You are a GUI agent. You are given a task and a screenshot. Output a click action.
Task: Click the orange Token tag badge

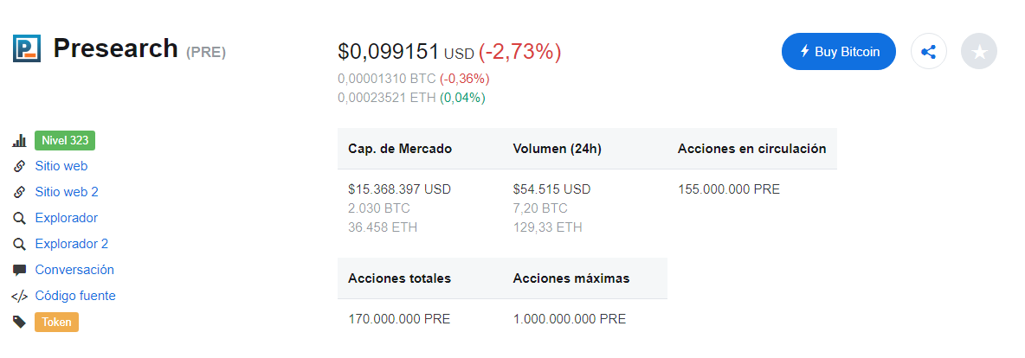57,322
